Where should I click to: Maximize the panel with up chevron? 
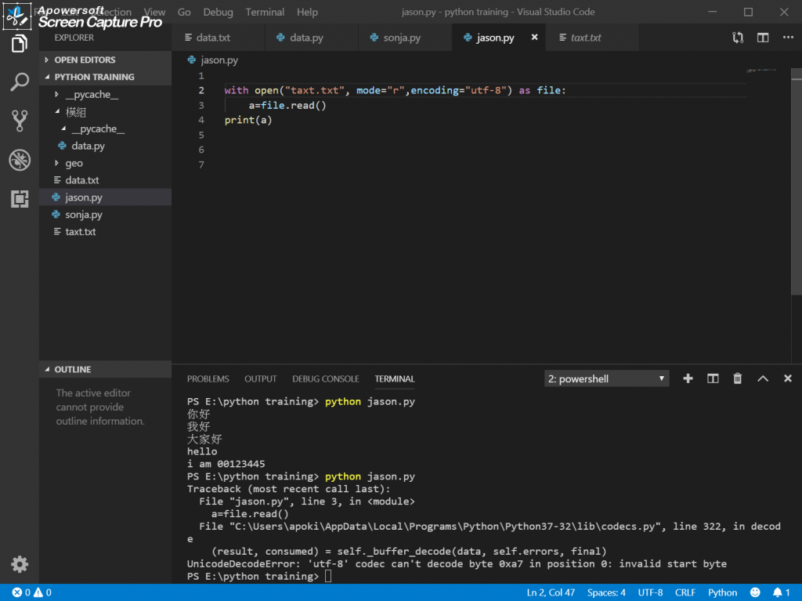click(763, 378)
